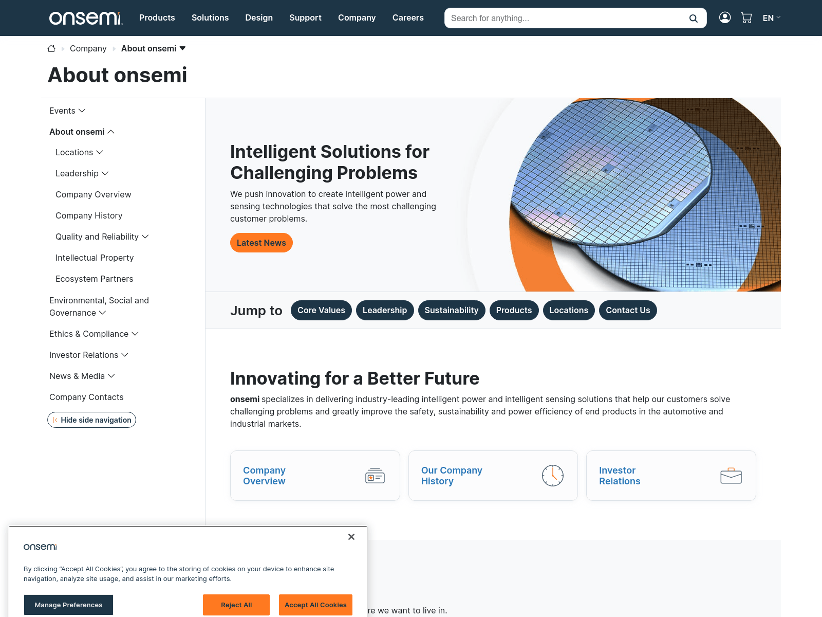Open the Design menu

tap(259, 18)
